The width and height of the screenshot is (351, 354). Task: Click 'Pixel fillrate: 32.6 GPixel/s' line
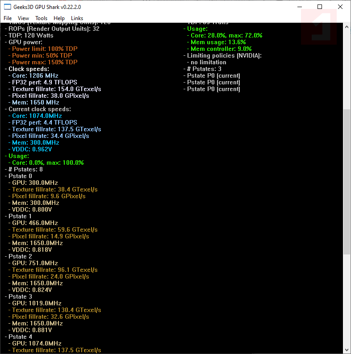click(x=49, y=317)
